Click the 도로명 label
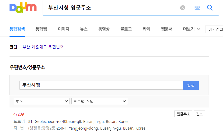Image resolution: width=223 pixels, height=136 pixels. [x=19, y=121]
